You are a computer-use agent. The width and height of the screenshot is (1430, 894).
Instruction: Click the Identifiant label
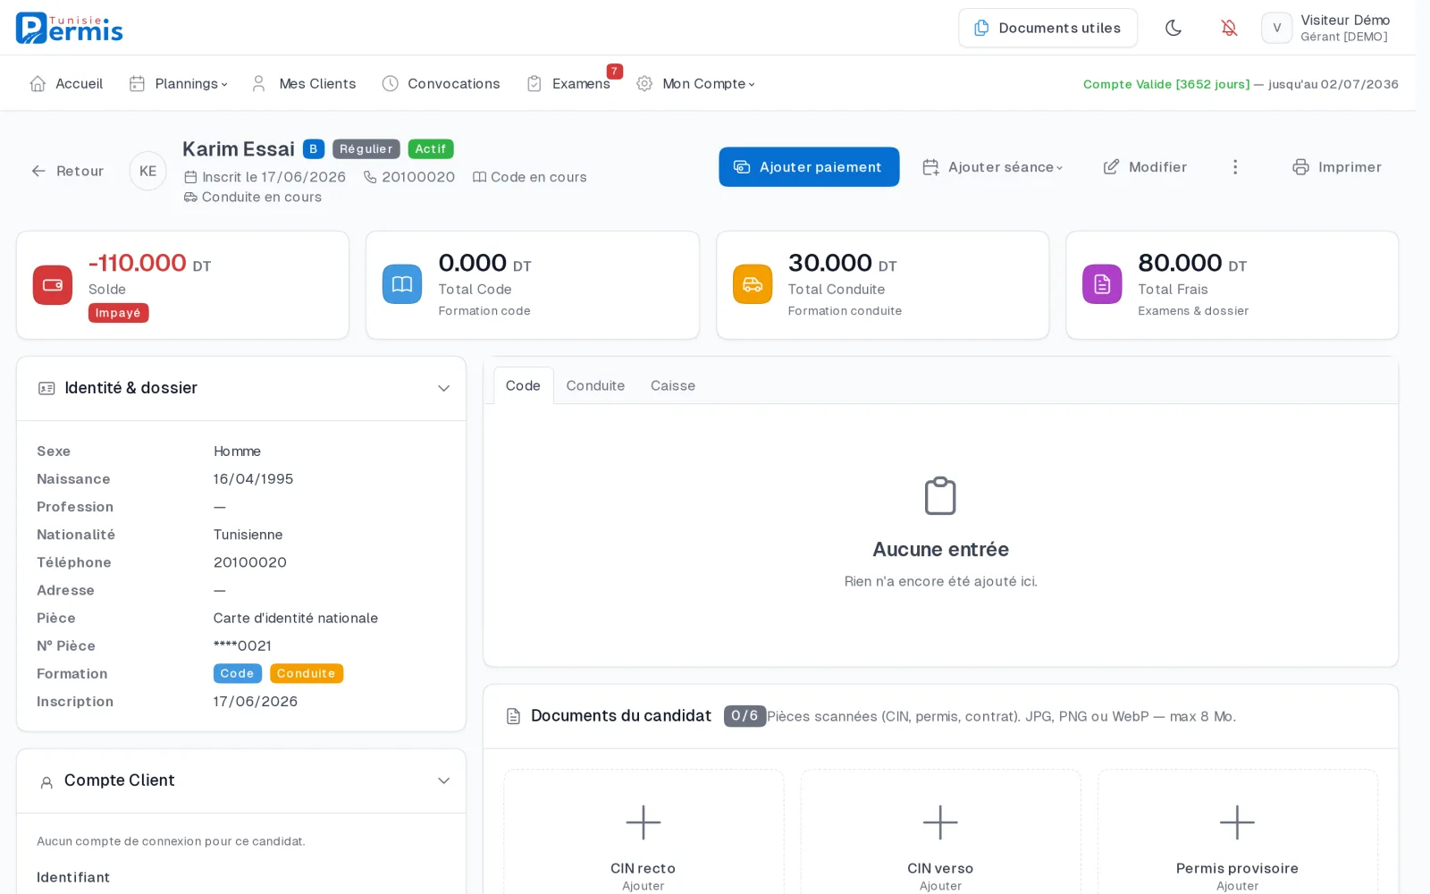point(73,877)
